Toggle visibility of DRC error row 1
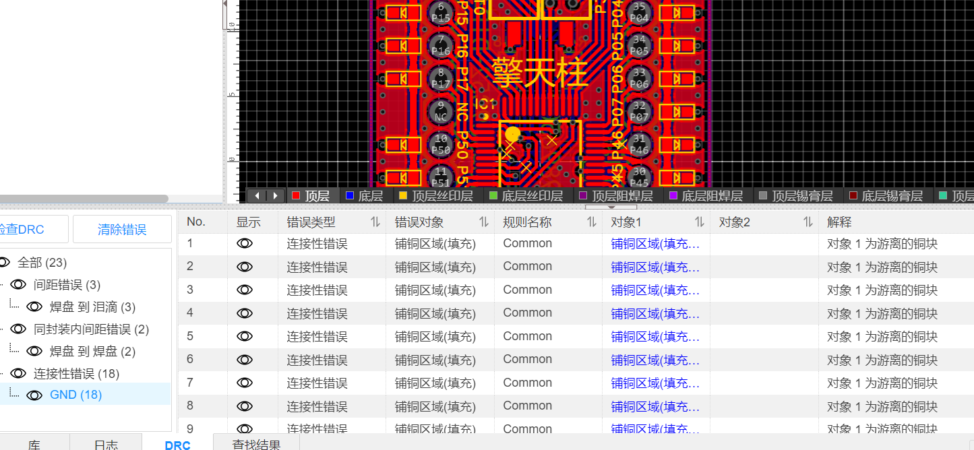The height and width of the screenshot is (450, 974). click(x=245, y=244)
